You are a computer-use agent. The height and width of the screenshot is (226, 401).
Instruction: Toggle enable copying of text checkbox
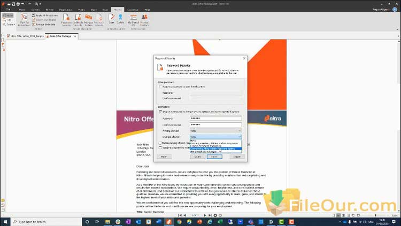coord(160,143)
